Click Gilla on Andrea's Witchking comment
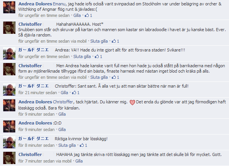Viewport: 229px width, 166px height. pyautogui.click(x=77, y=15)
